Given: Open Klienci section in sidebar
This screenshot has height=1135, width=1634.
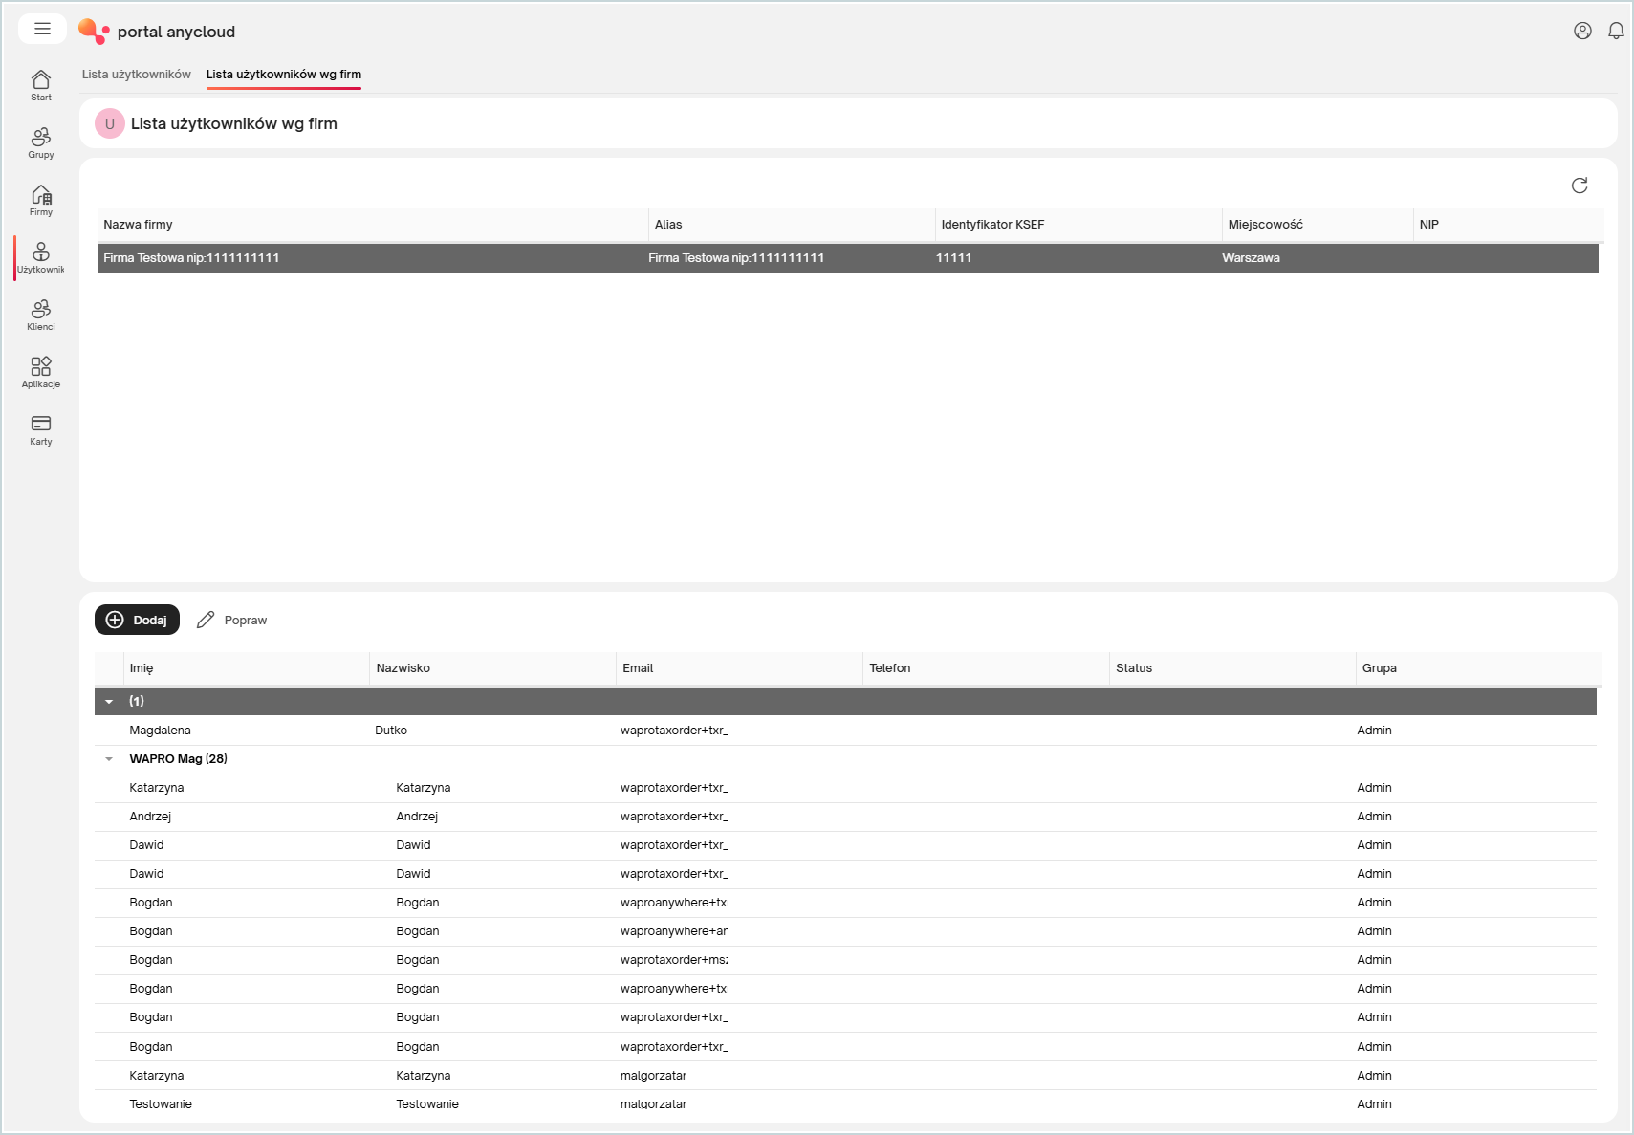Looking at the screenshot, I should click(41, 315).
